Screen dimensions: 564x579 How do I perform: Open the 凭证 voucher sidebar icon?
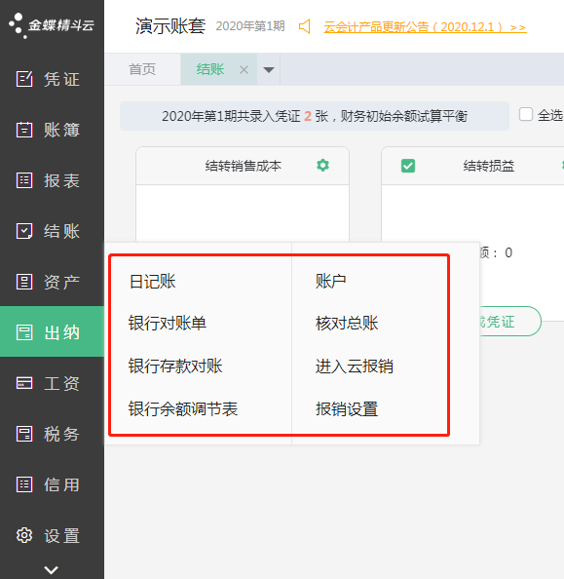[24, 79]
